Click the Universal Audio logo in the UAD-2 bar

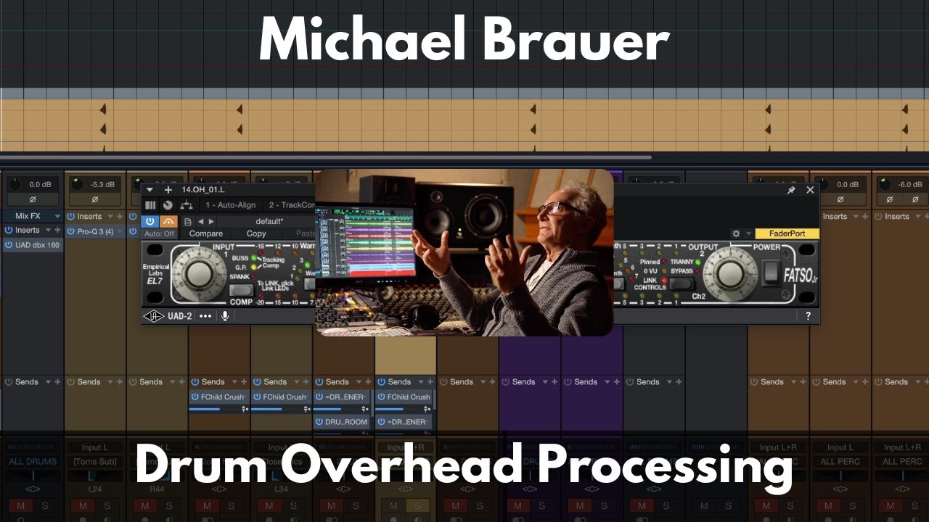click(154, 316)
